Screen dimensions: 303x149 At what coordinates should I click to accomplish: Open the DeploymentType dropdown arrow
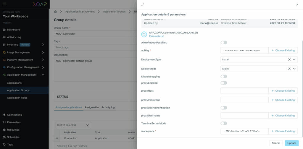pyautogui.click(x=294, y=60)
